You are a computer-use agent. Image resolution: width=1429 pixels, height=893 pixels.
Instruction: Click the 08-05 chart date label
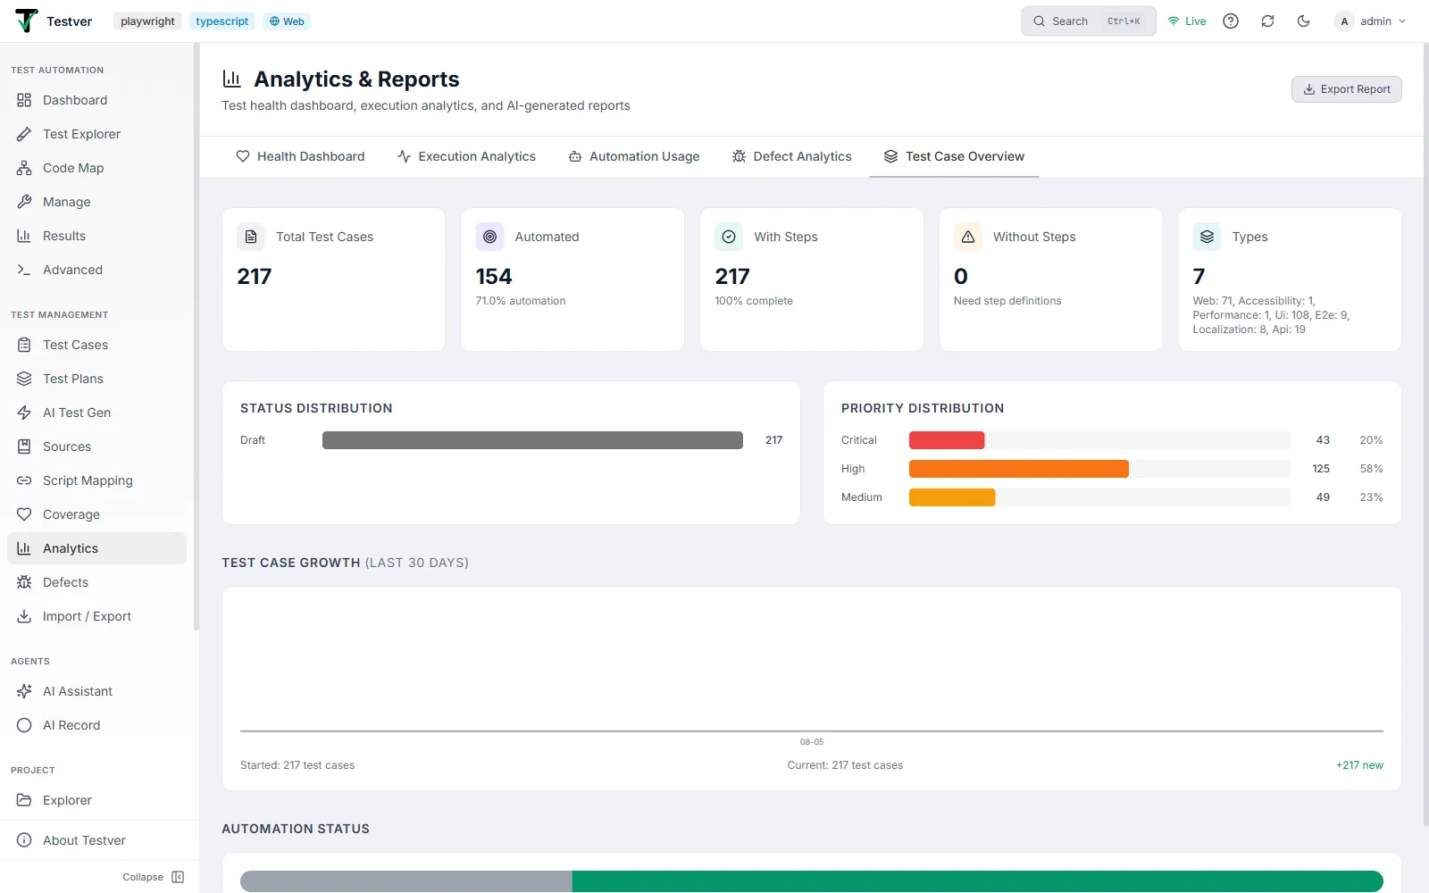[x=812, y=742]
